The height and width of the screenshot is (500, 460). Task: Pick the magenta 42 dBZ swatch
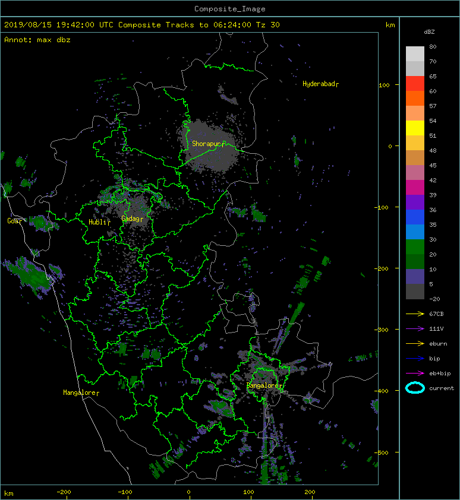[415, 187]
